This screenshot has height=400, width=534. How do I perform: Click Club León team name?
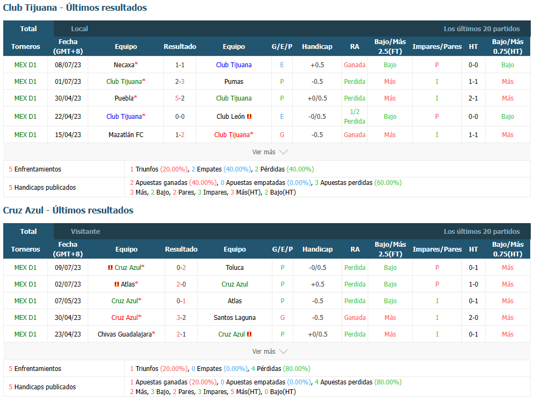coord(230,117)
